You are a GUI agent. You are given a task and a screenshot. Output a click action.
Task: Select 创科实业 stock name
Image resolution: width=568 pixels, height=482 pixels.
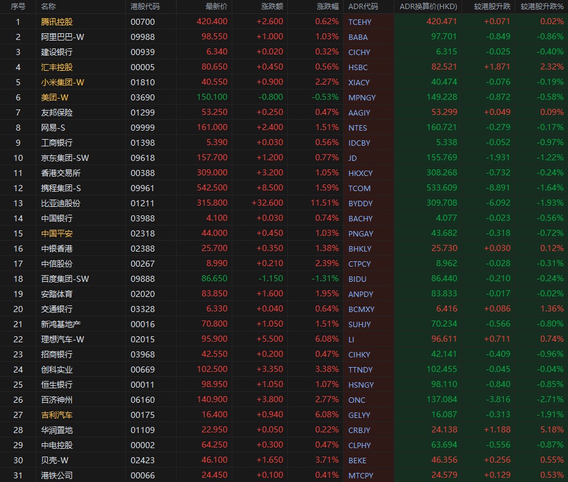tap(56, 370)
